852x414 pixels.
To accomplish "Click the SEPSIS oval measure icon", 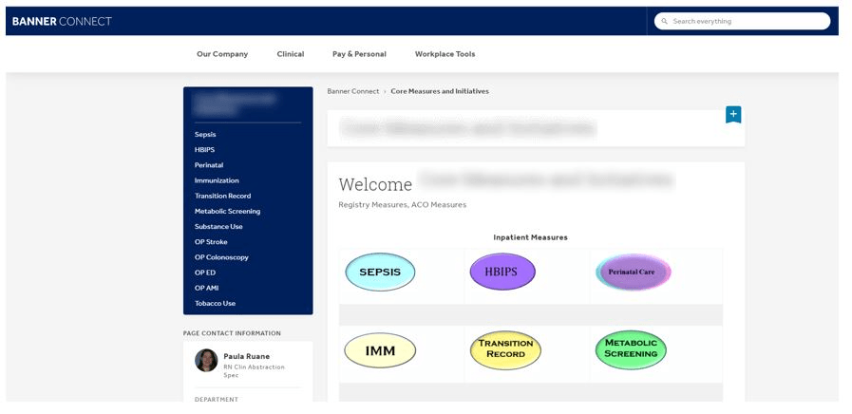I will tap(380, 272).
